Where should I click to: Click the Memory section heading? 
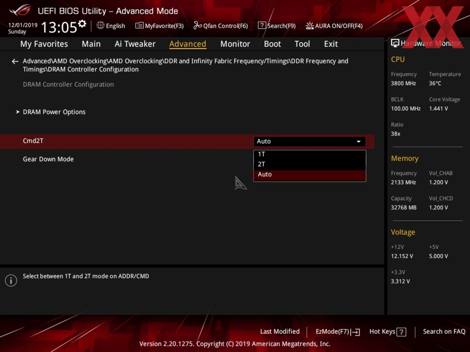(405, 158)
